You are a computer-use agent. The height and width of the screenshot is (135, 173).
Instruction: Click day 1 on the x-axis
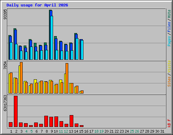click(x=11, y=131)
